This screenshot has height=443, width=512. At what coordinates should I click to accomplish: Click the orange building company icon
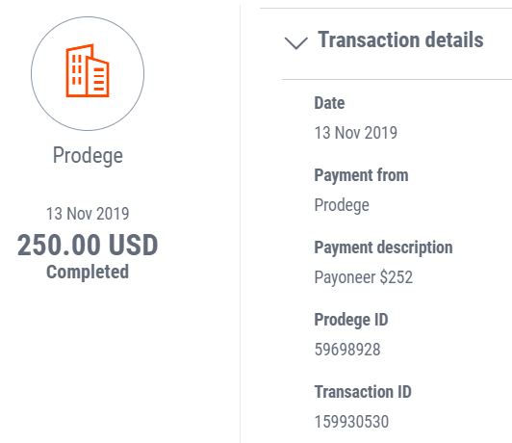pos(88,71)
